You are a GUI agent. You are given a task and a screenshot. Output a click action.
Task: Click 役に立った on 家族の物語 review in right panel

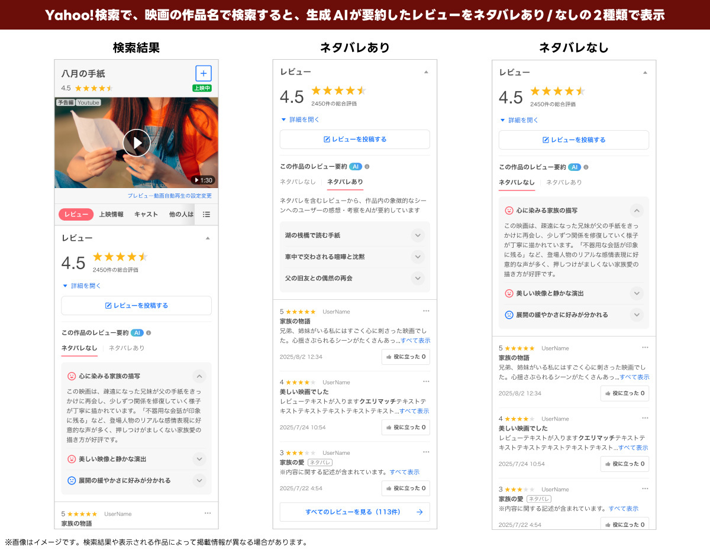tap(624, 393)
